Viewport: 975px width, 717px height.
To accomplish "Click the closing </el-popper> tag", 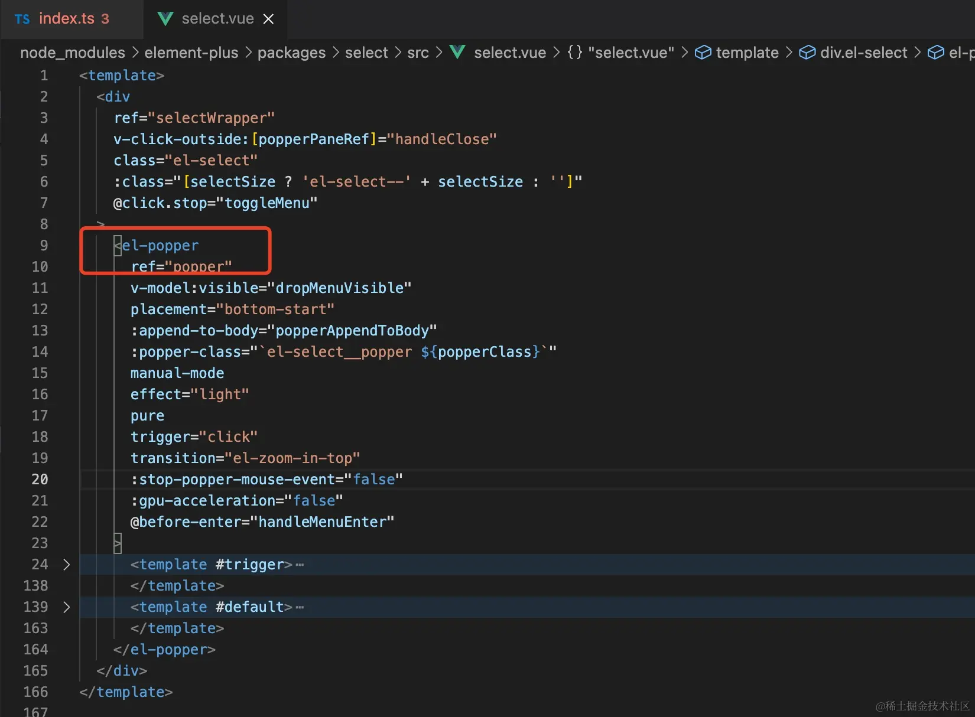I will pyautogui.click(x=164, y=650).
